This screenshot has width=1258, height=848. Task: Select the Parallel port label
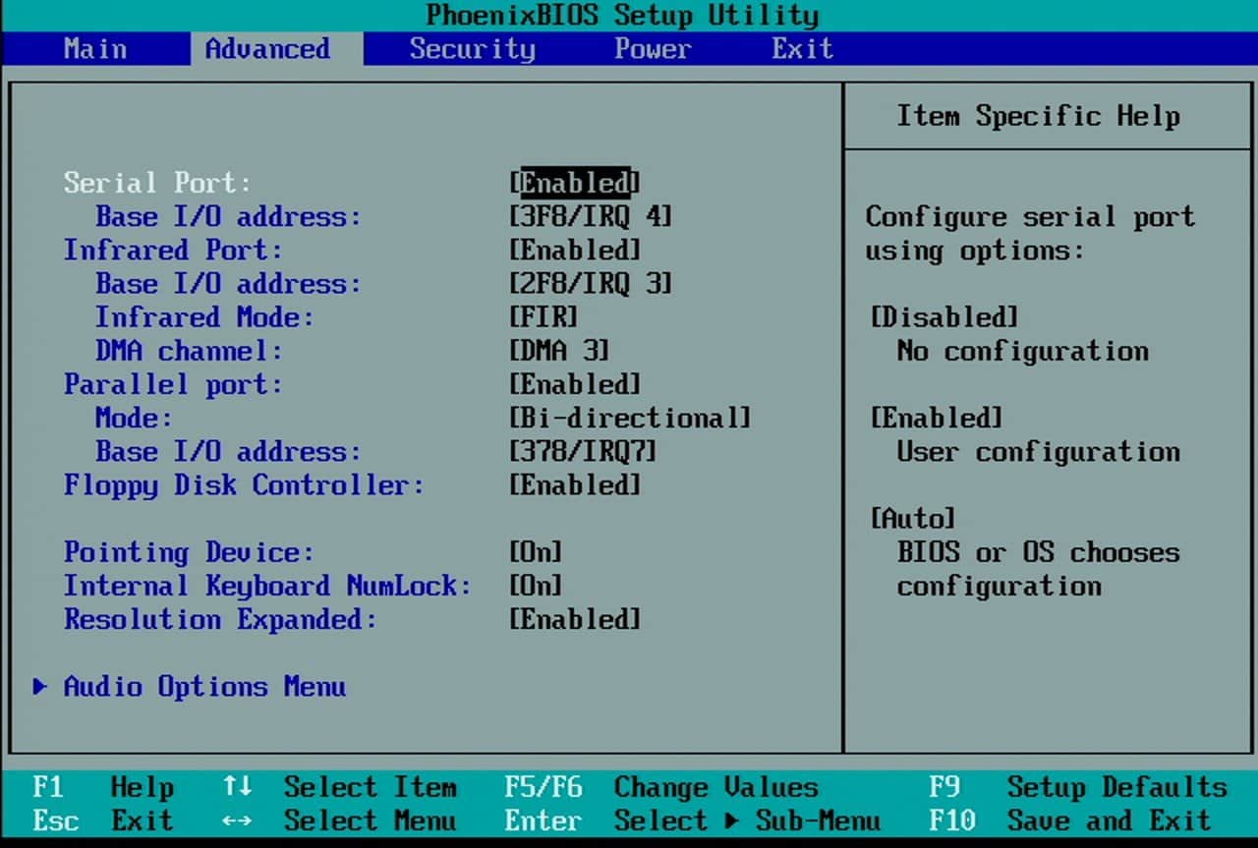(x=173, y=384)
